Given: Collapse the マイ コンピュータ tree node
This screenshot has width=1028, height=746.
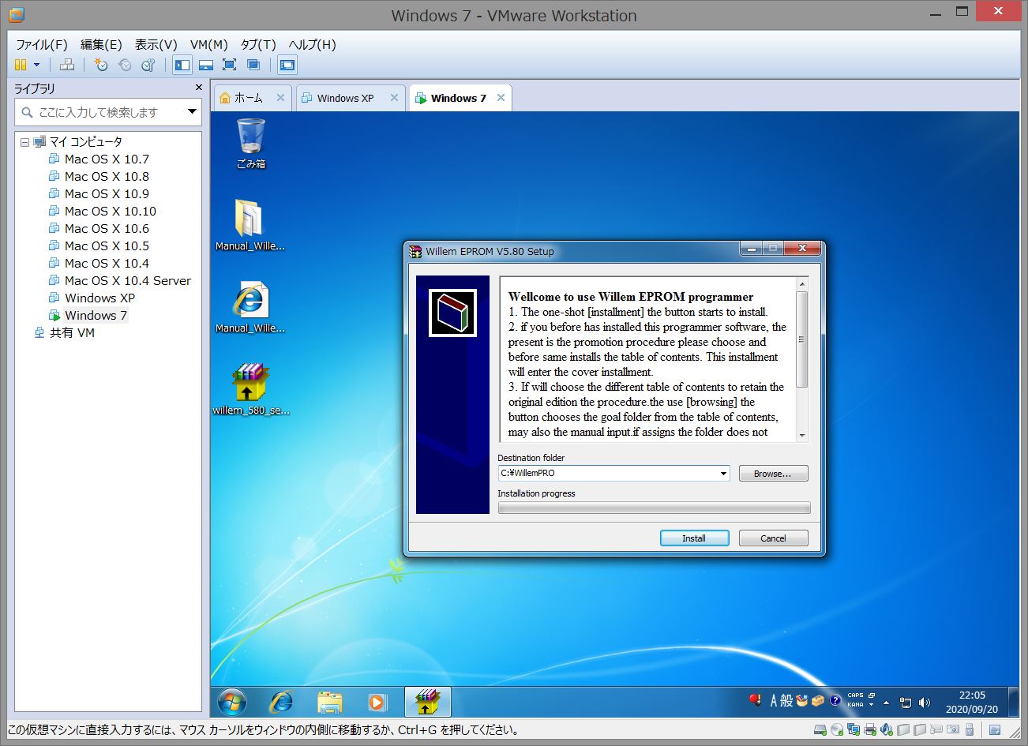Looking at the screenshot, I should tap(24, 142).
